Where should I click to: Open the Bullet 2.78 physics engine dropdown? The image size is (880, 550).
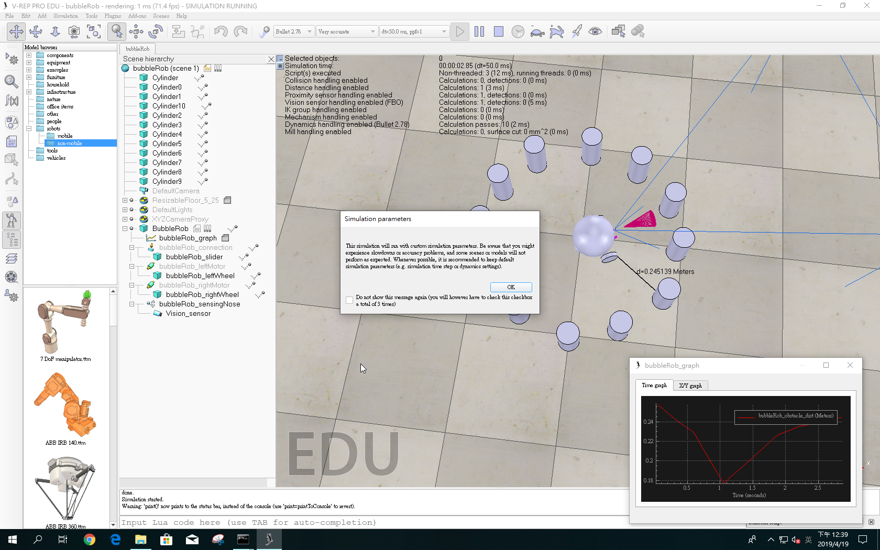(294, 31)
